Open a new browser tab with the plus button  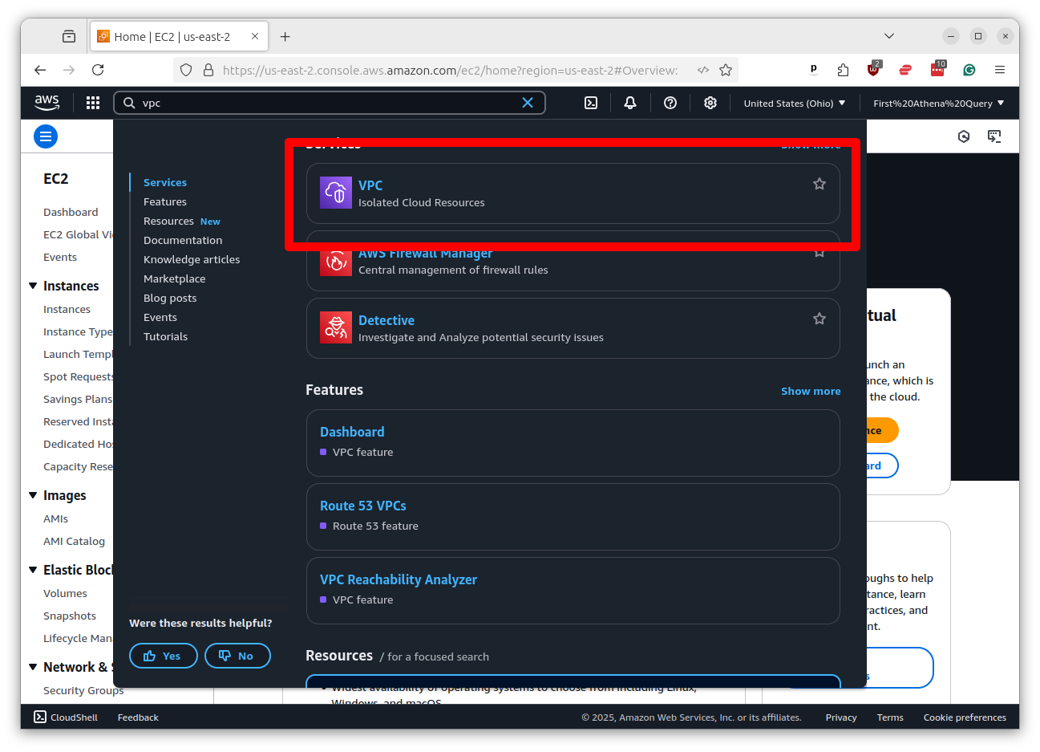point(285,36)
